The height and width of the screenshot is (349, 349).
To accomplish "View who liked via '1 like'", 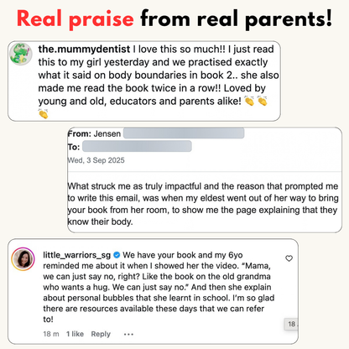I will pos(75,334).
